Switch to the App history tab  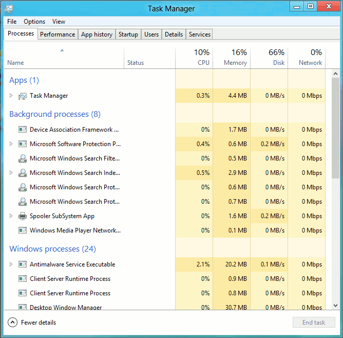[x=97, y=34]
